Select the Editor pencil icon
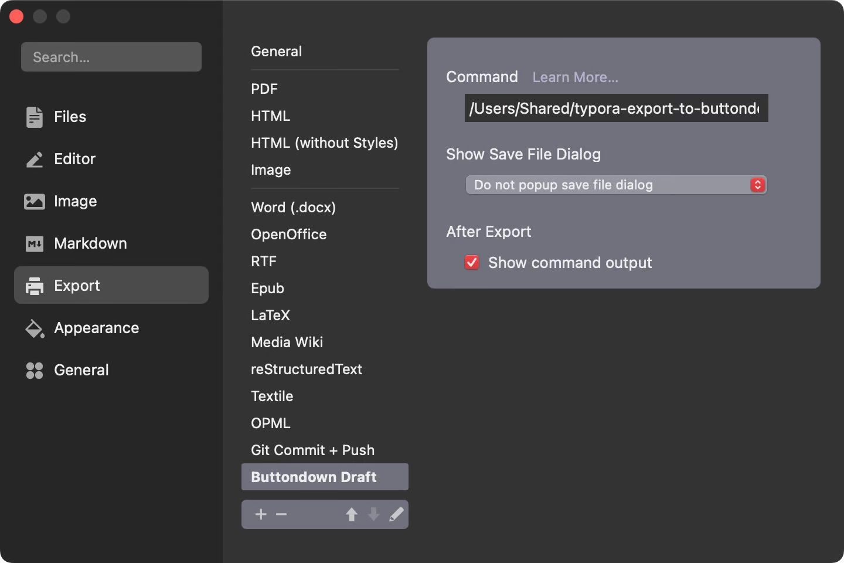 point(34,159)
